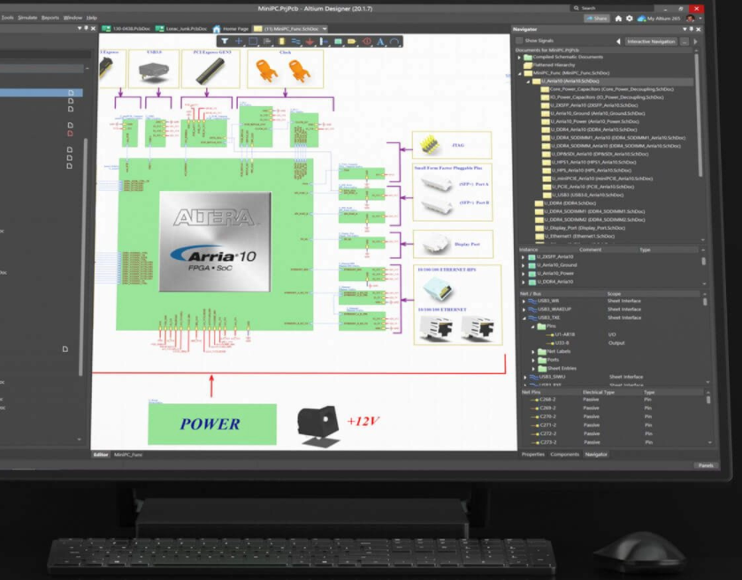Switch to the 130-0438.PcbDoc tab

coord(126,29)
